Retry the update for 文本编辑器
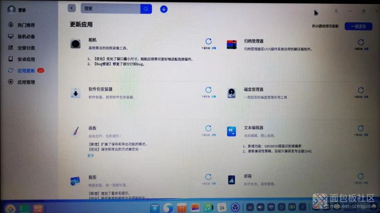 point(361,128)
